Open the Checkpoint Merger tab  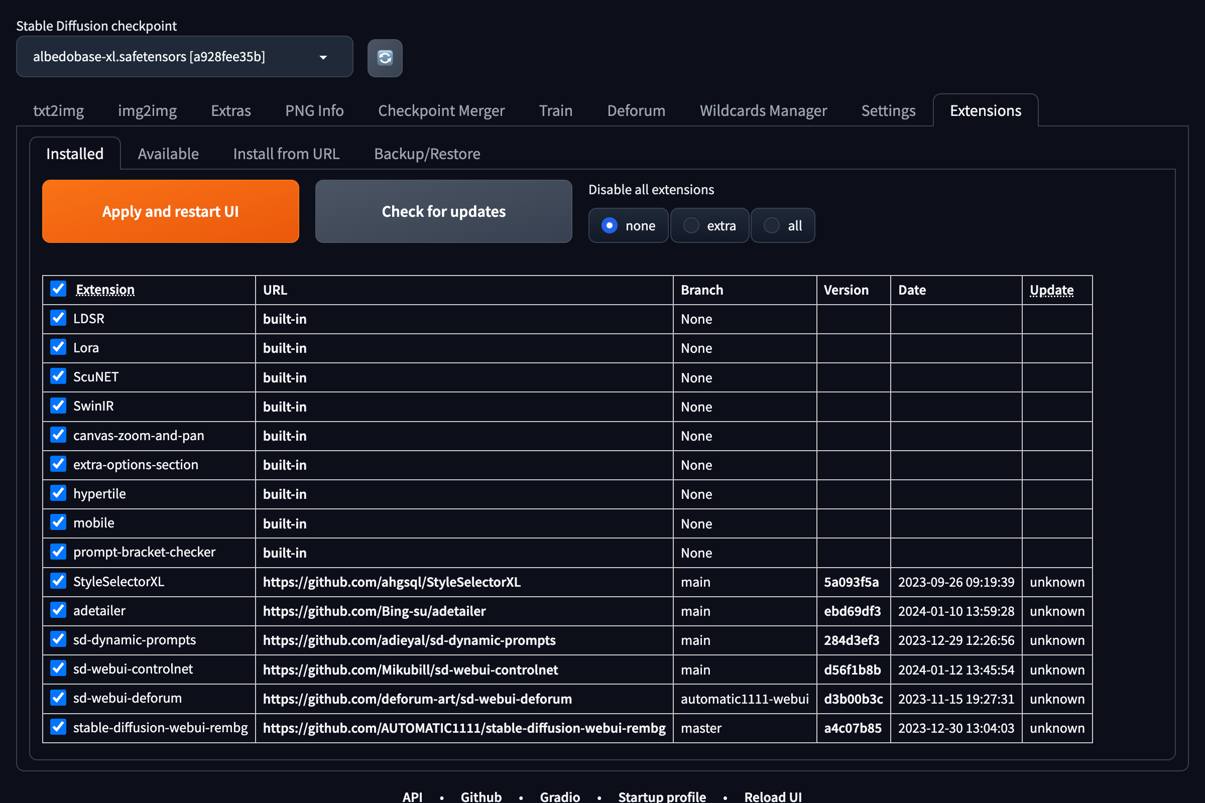click(x=441, y=110)
